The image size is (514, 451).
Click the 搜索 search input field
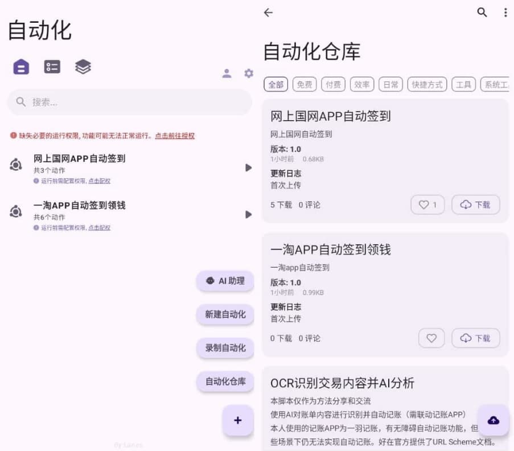(x=129, y=102)
